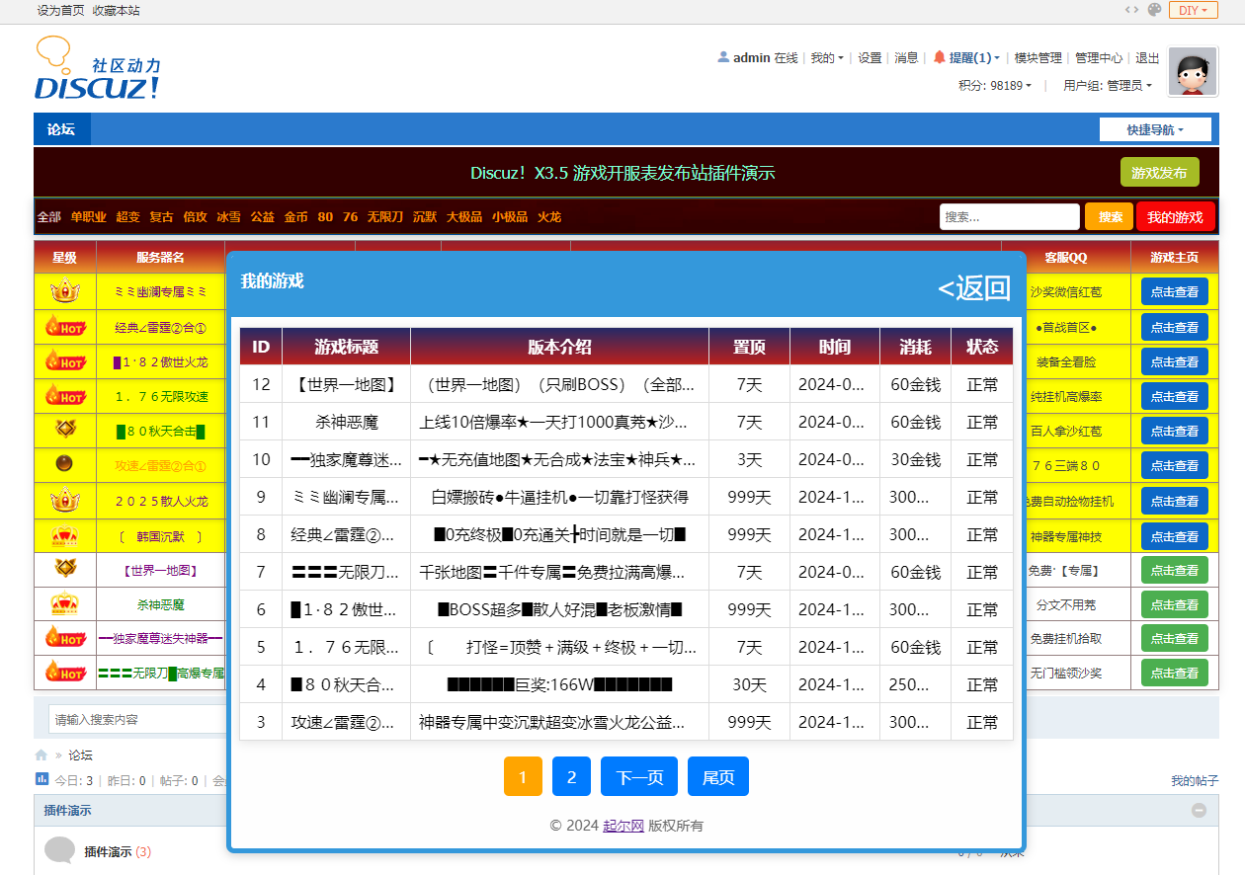Open the 快捷导航 dropdown
This screenshot has width=1245, height=875.
pos(1155,129)
